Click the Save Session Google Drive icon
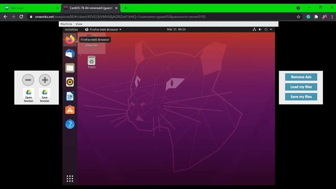336x189 pixels. (x=45, y=96)
